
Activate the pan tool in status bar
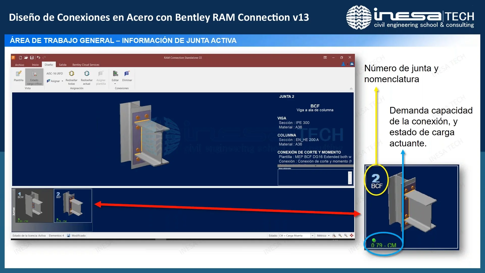(352, 236)
